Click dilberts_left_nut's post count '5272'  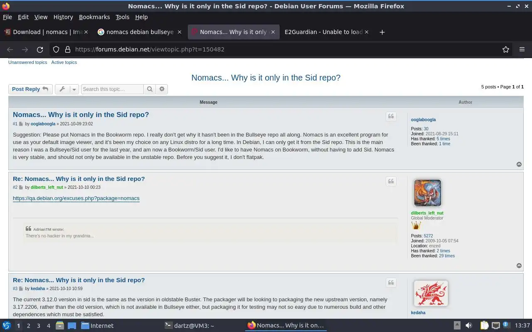pos(428,236)
